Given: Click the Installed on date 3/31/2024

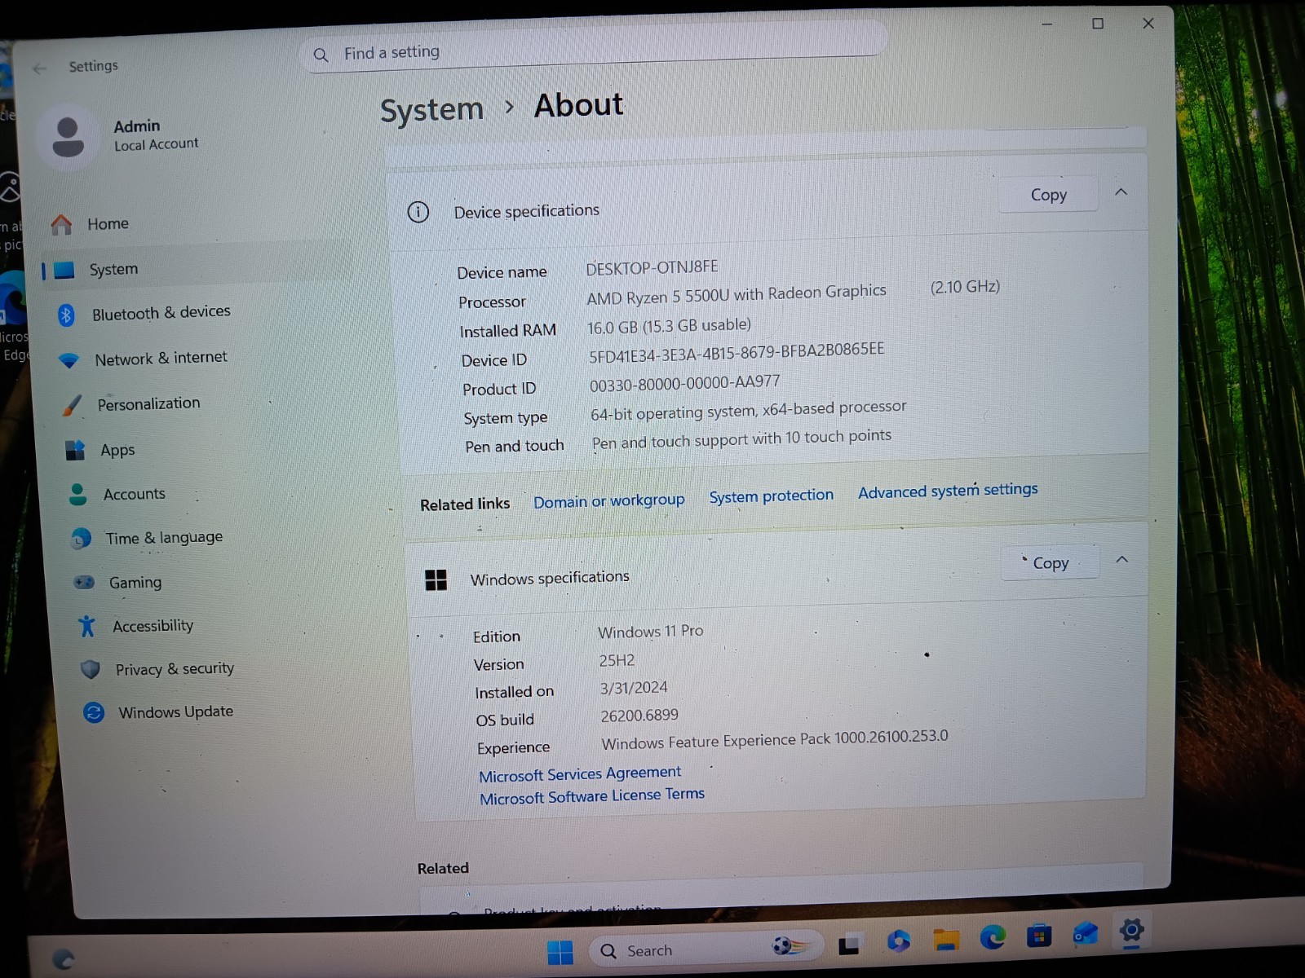Looking at the screenshot, I should (634, 689).
